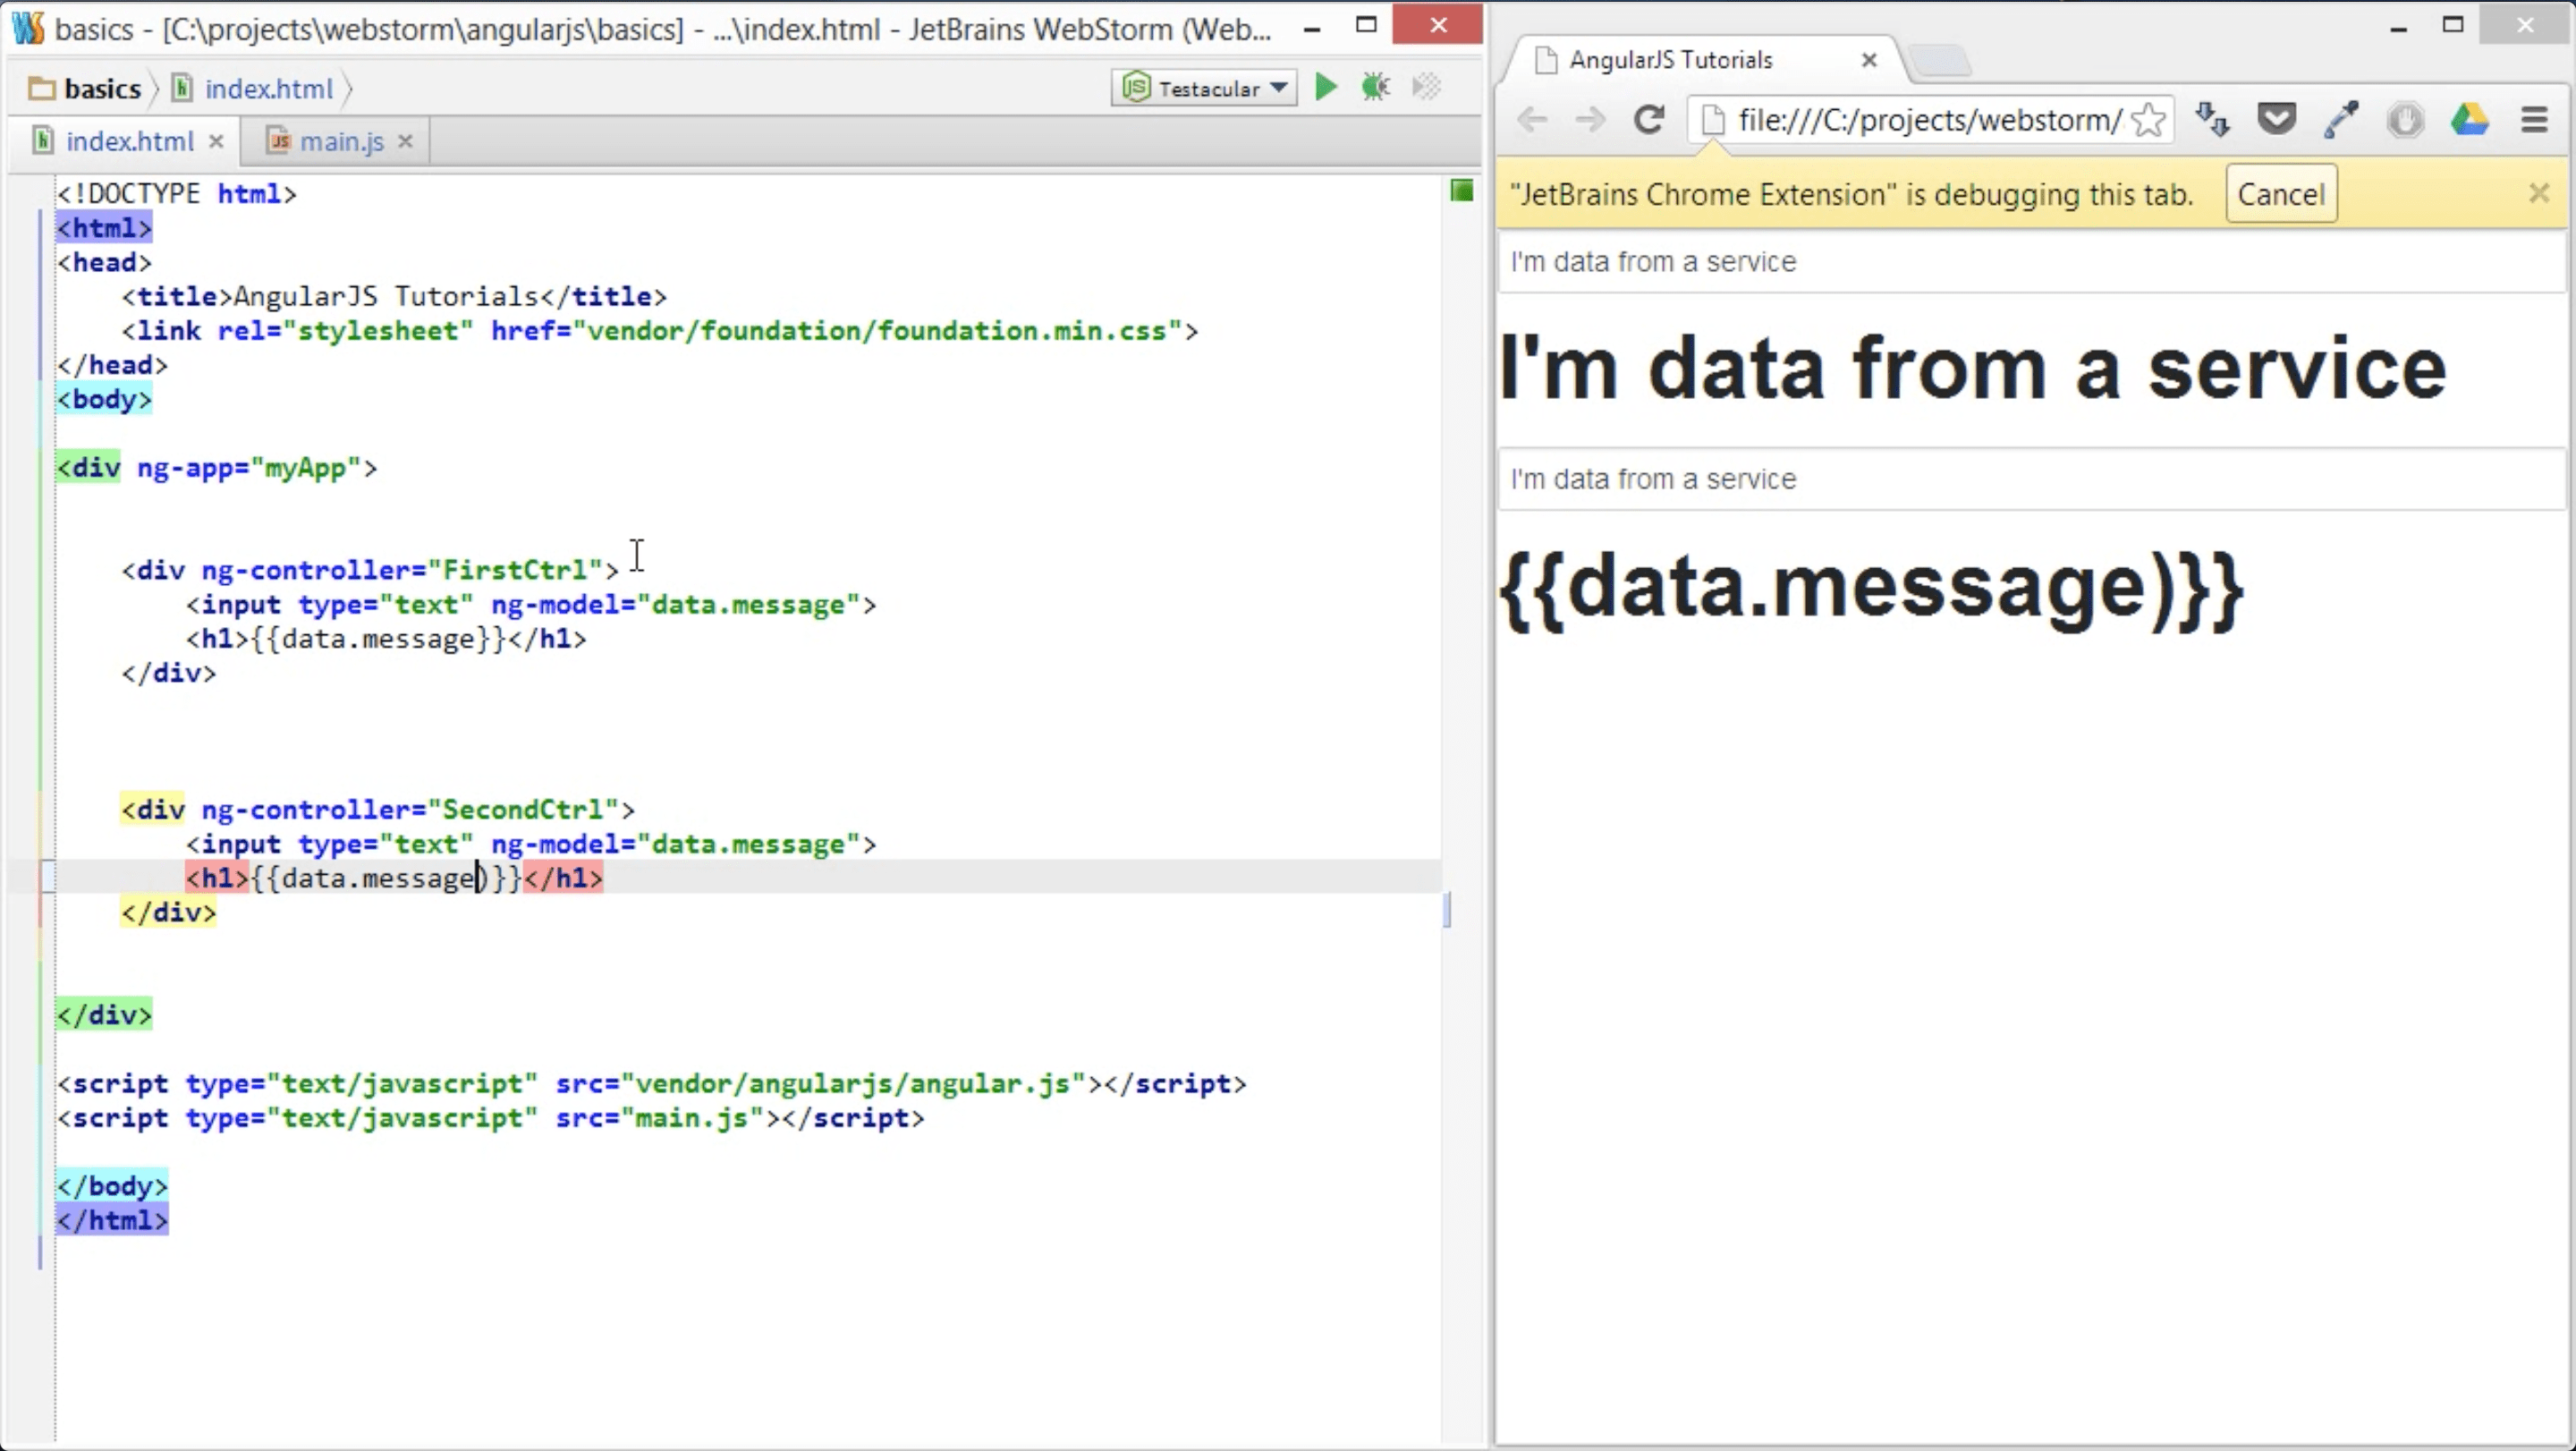Image resolution: width=2576 pixels, height=1451 pixels.
Task: Start debugging with the green bug icon
Action: click(x=1376, y=88)
